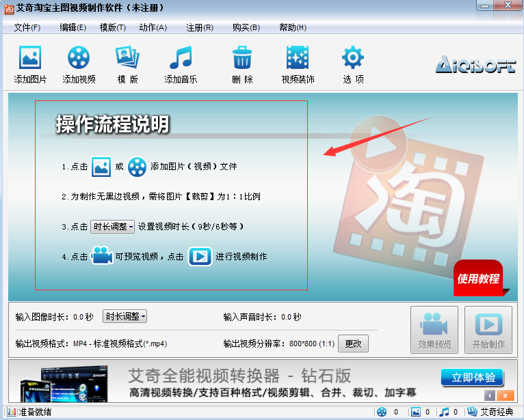Click the 艾奇全能视频转换器 banner thumbnail
The image size is (524, 420).
(64, 384)
